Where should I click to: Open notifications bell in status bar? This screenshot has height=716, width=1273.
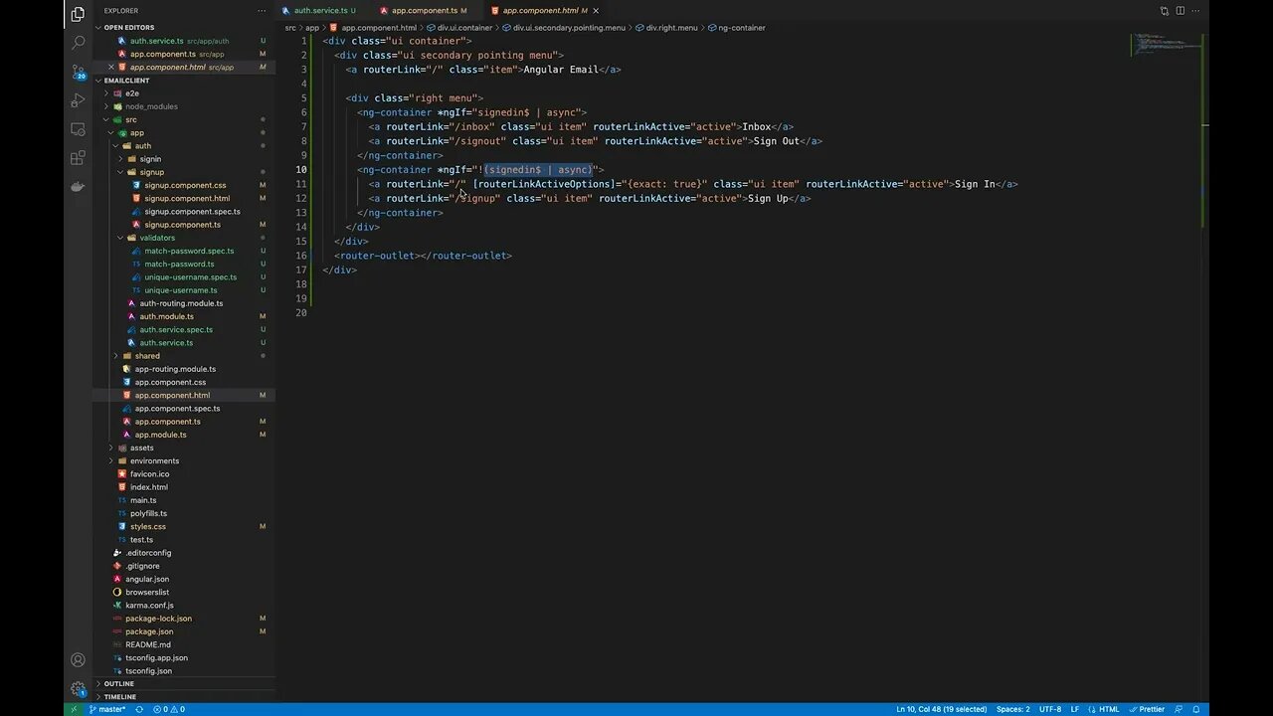(1197, 709)
